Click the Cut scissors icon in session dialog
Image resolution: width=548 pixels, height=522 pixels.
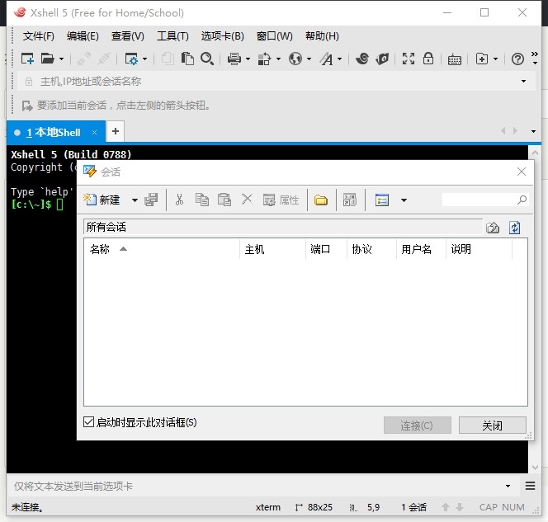coord(179,200)
